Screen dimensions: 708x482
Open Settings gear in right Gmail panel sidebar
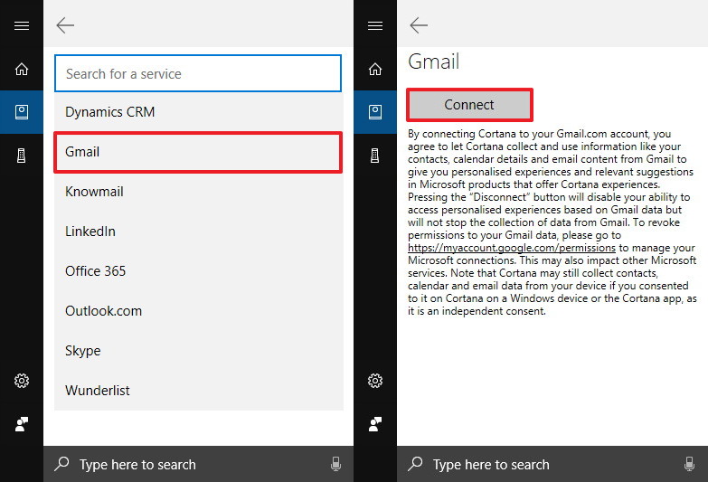375,381
